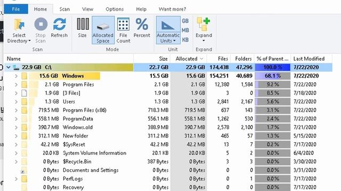This screenshot has width=341, height=191.
Task: Open the Expand dropdown arrow
Action: (204, 41)
